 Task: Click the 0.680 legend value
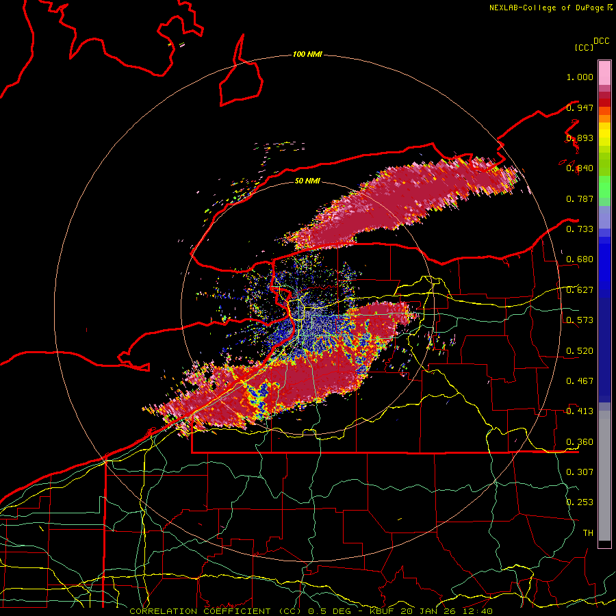click(x=580, y=259)
